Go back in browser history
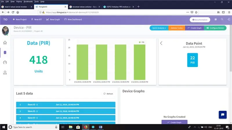Screen dimensions: 232x130 (3, 12)
